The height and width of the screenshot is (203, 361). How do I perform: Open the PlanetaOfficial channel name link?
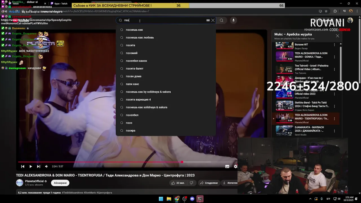click(34, 181)
